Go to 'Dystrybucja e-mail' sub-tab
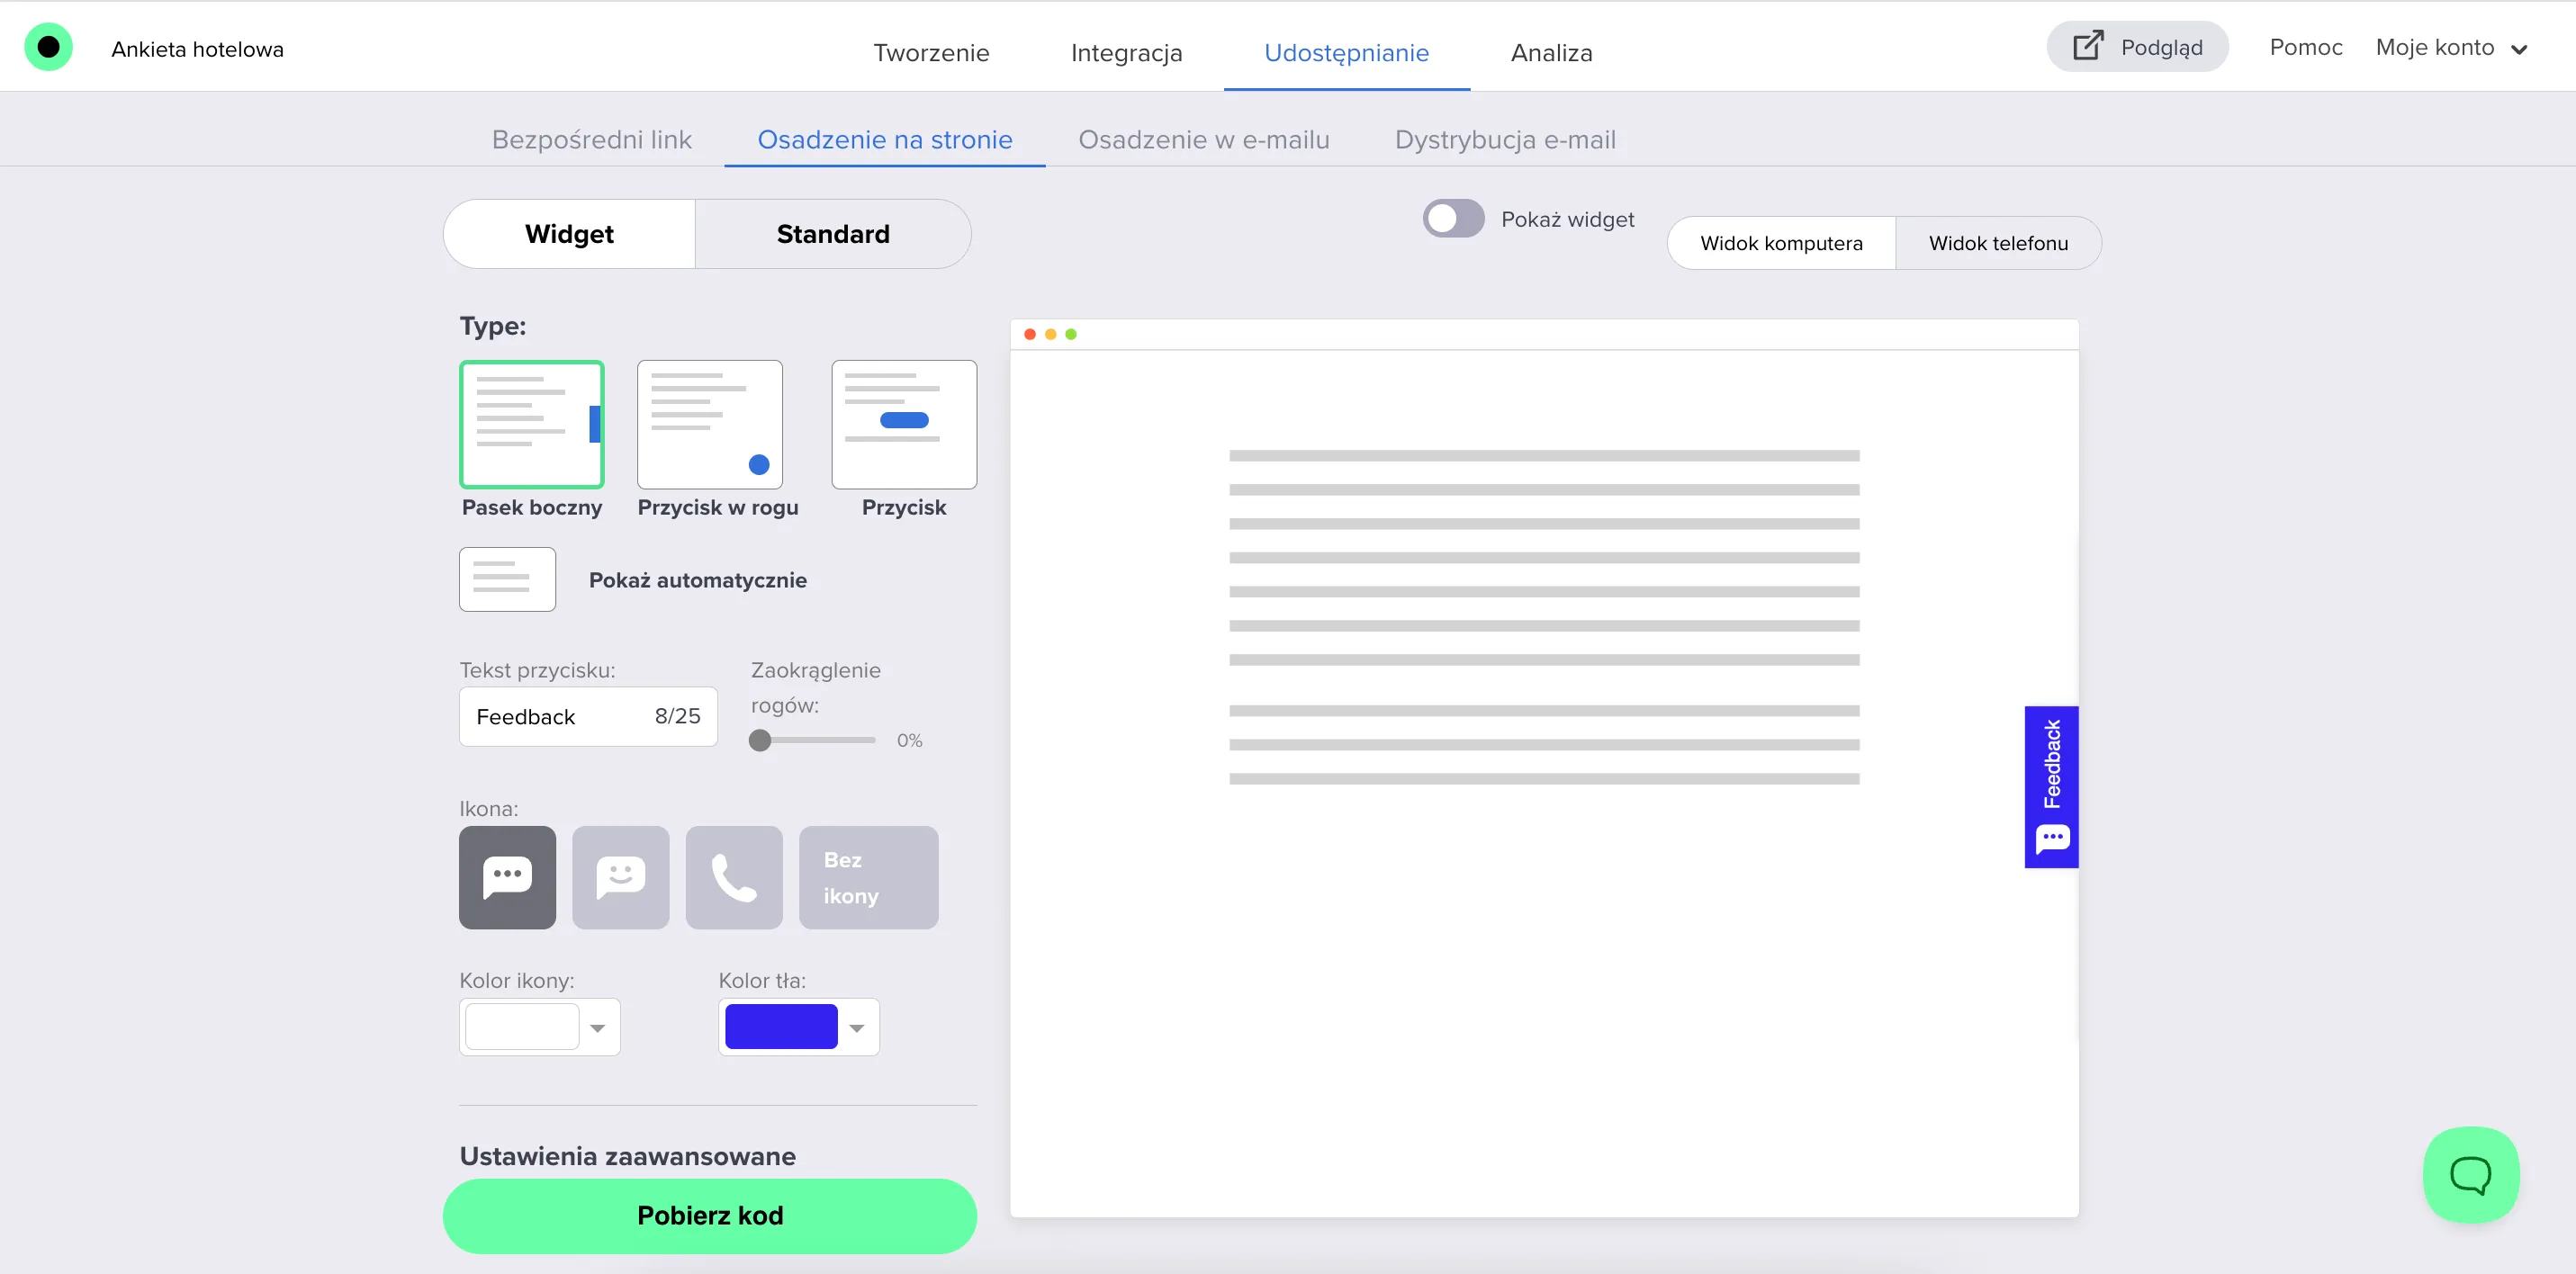Screen dimensions: 2576x1274 [x=1505, y=139]
